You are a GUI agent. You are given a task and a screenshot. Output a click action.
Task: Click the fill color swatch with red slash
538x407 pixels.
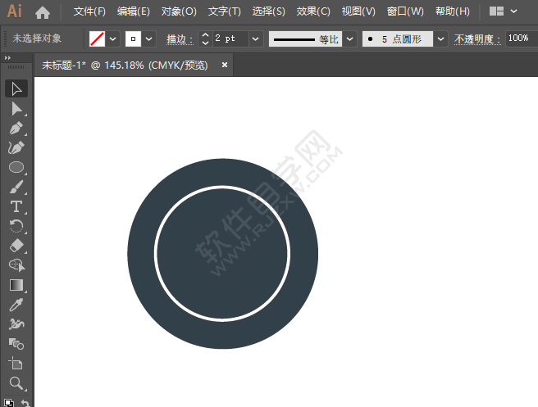[97, 38]
